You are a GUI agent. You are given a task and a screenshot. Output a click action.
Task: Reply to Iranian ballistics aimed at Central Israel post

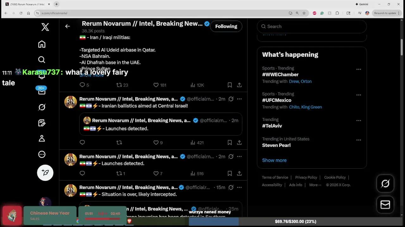click(82, 143)
